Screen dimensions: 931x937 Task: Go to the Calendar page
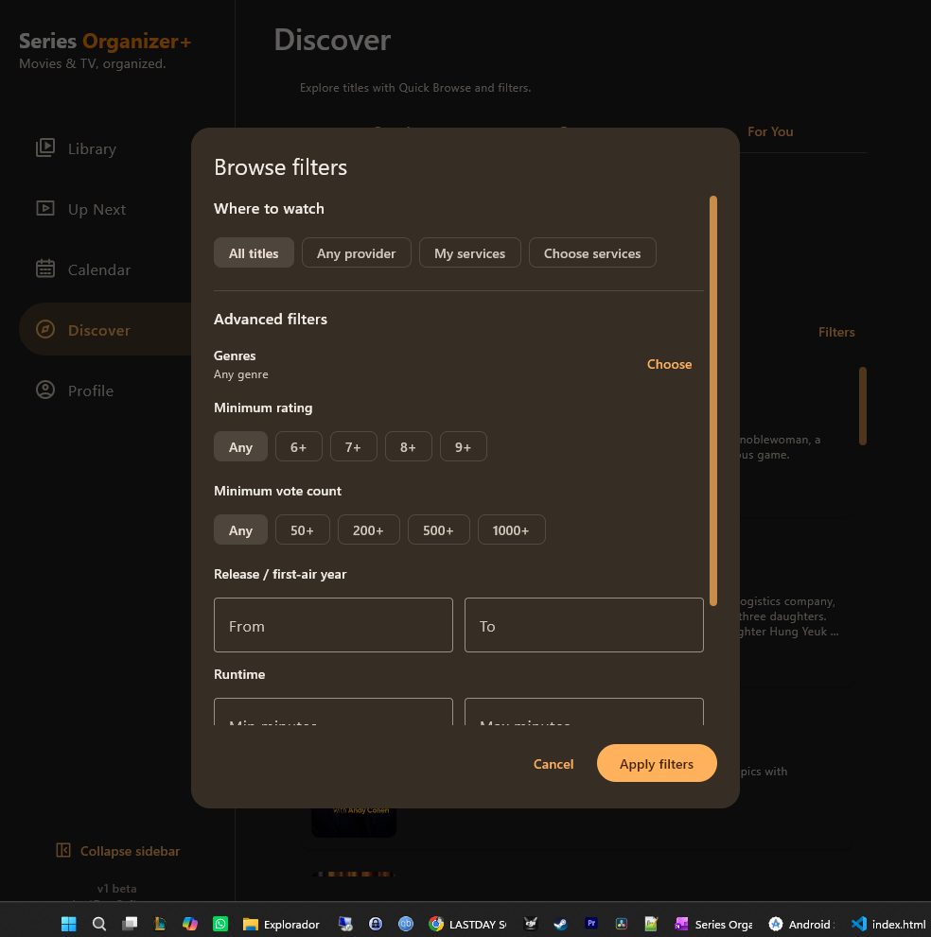[83, 269]
